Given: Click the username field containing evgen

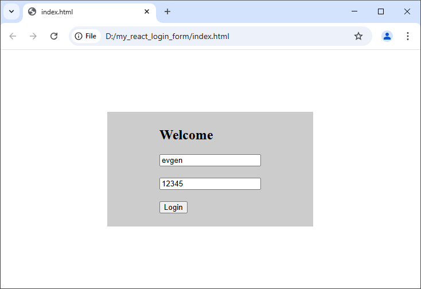Looking at the screenshot, I should pos(210,160).
